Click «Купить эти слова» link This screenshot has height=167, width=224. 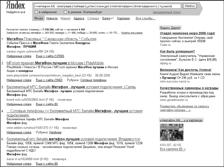[132, 33]
